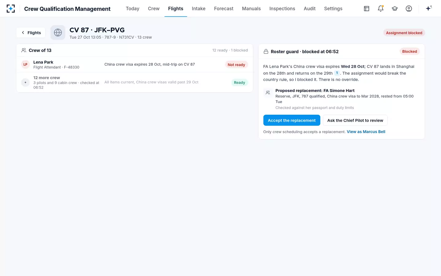Viewport: 441px width, 276px height.
Task: Follow the View as Marcus Bell link
Action: click(x=366, y=132)
